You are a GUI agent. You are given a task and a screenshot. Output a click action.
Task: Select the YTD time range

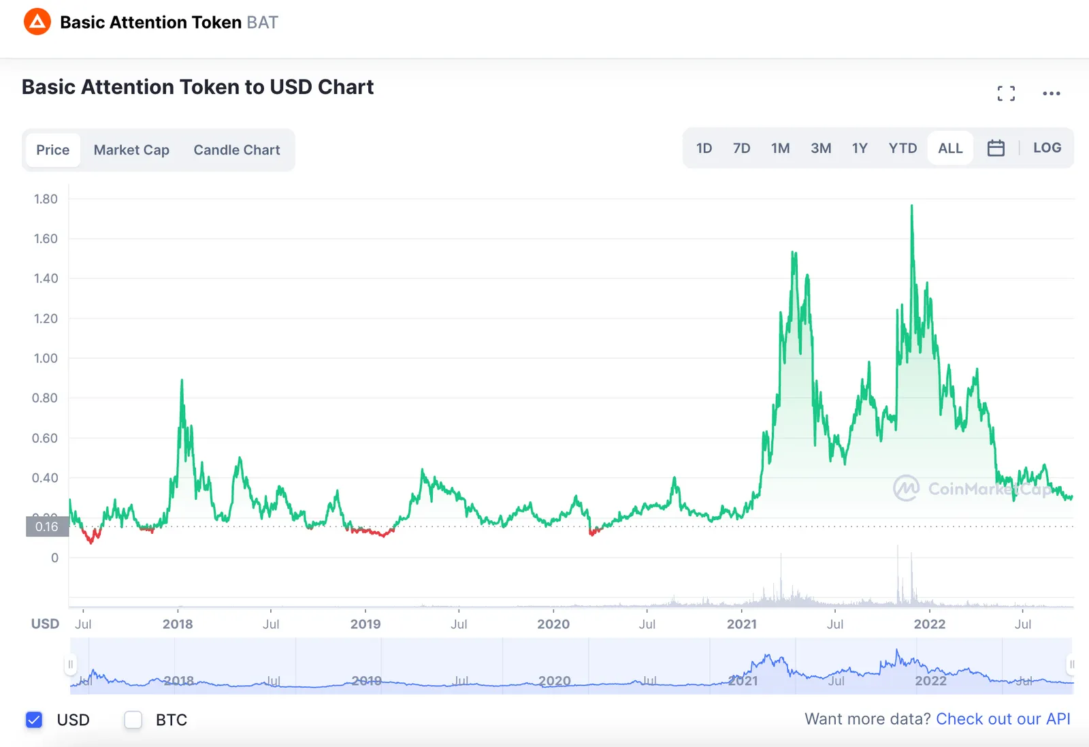[903, 148]
